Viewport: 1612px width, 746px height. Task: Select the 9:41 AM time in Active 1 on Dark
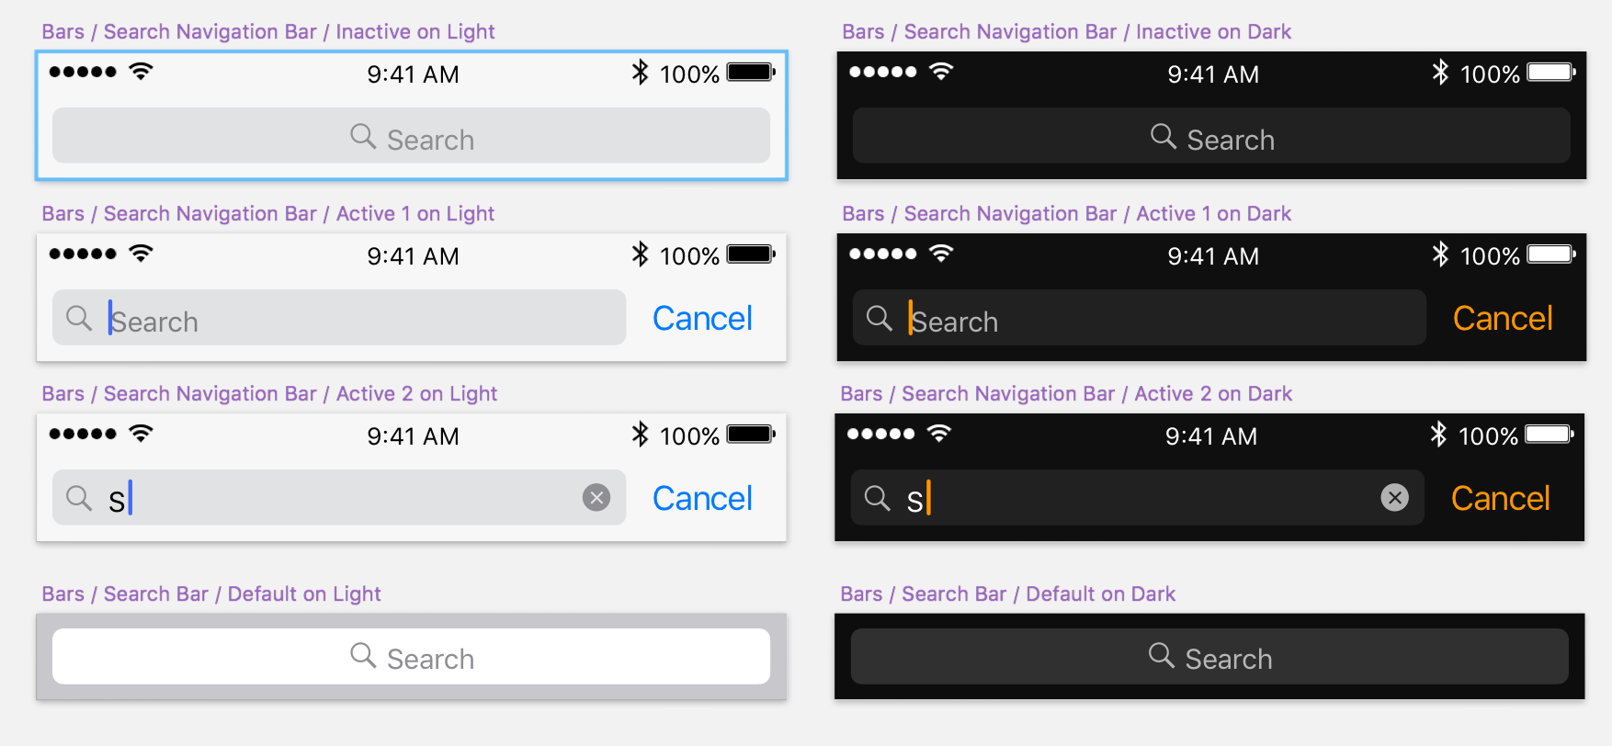pos(1212,255)
